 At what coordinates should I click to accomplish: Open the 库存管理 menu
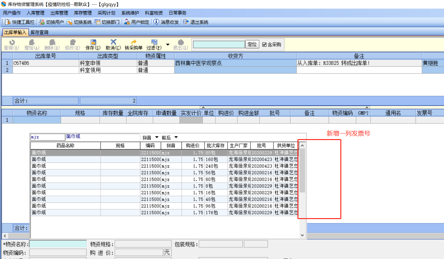click(x=83, y=13)
